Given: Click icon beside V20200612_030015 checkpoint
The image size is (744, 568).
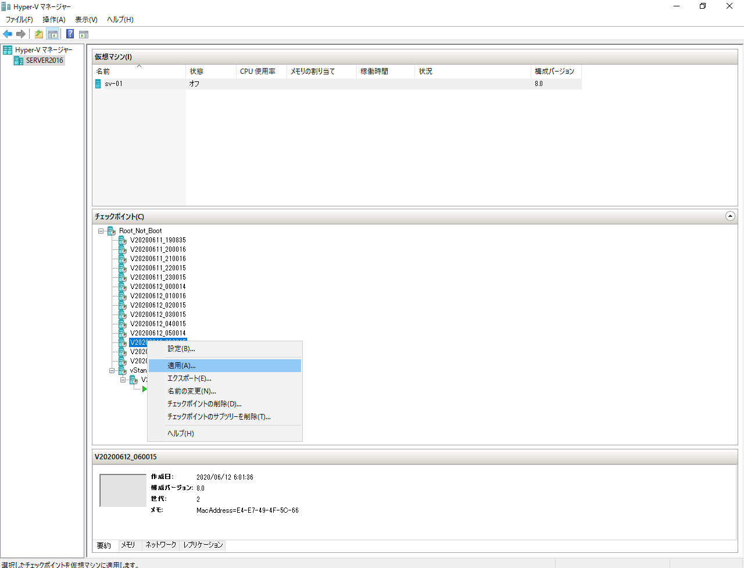Looking at the screenshot, I should pos(122,315).
